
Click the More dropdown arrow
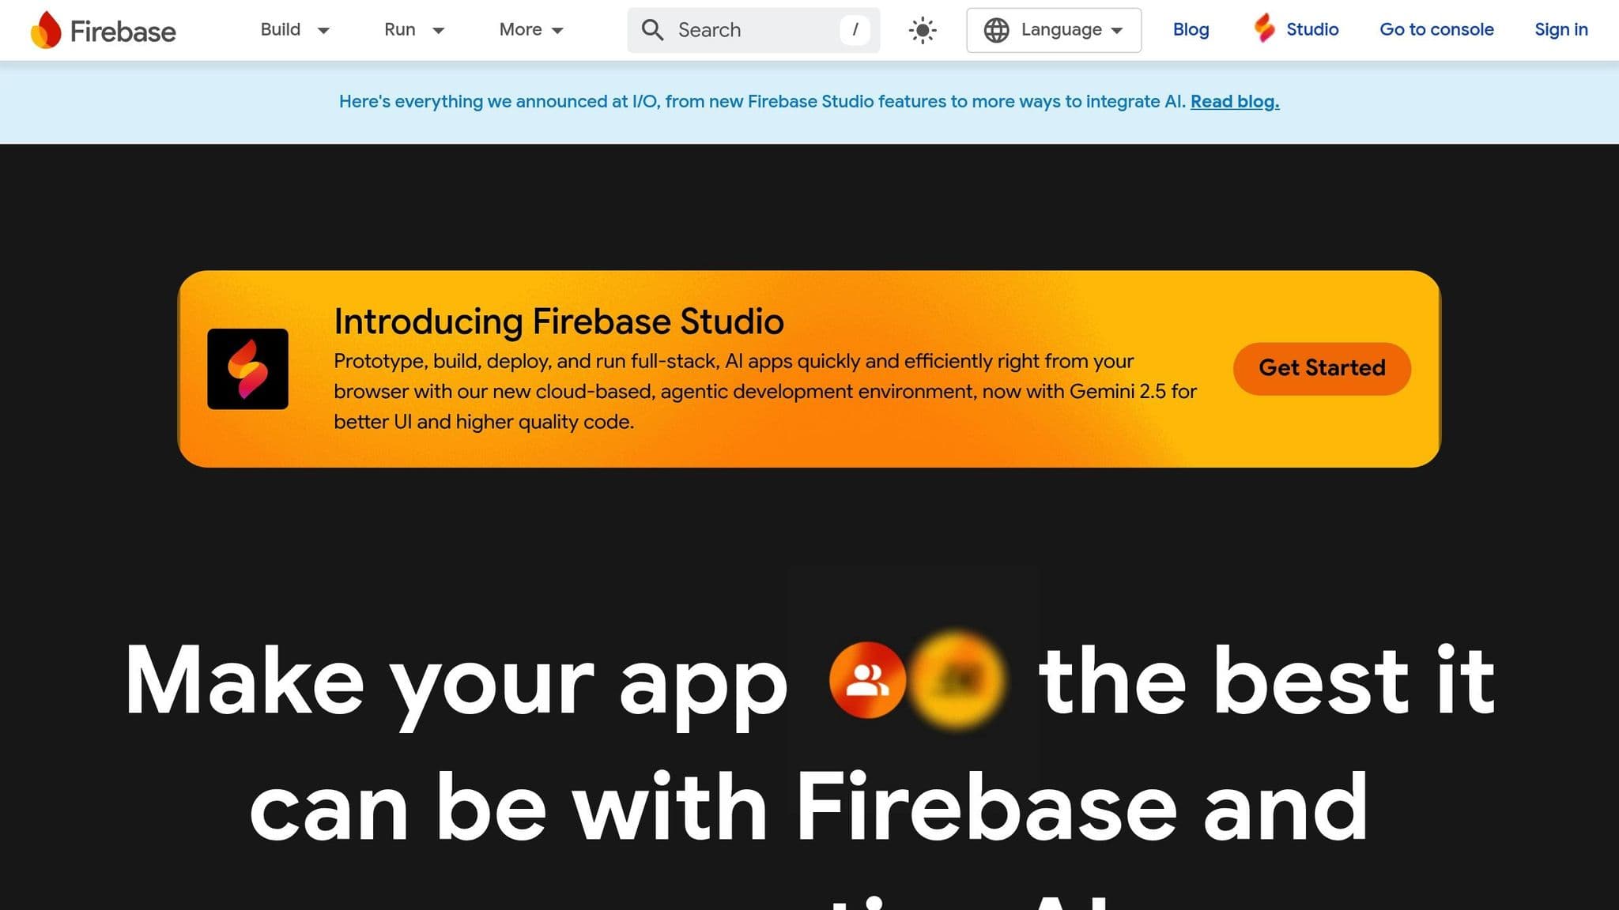point(557,31)
